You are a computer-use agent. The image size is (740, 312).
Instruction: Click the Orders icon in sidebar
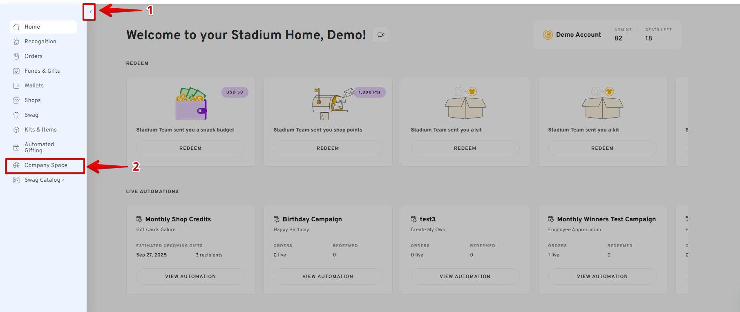(x=16, y=56)
